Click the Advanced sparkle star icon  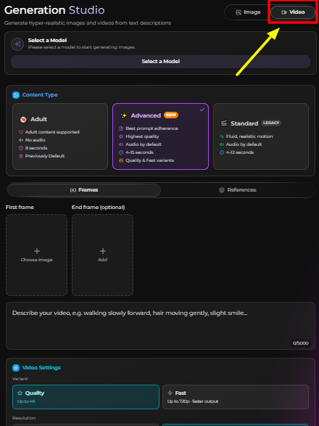click(123, 115)
